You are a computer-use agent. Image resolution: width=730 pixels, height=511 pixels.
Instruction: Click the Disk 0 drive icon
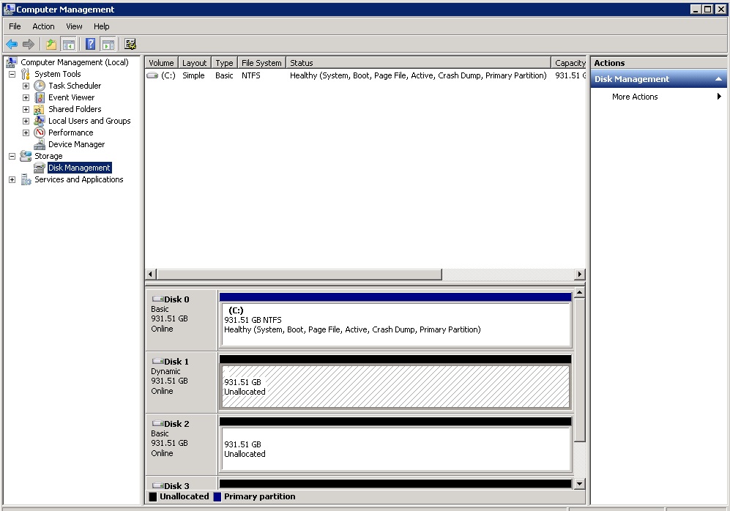tap(158, 299)
